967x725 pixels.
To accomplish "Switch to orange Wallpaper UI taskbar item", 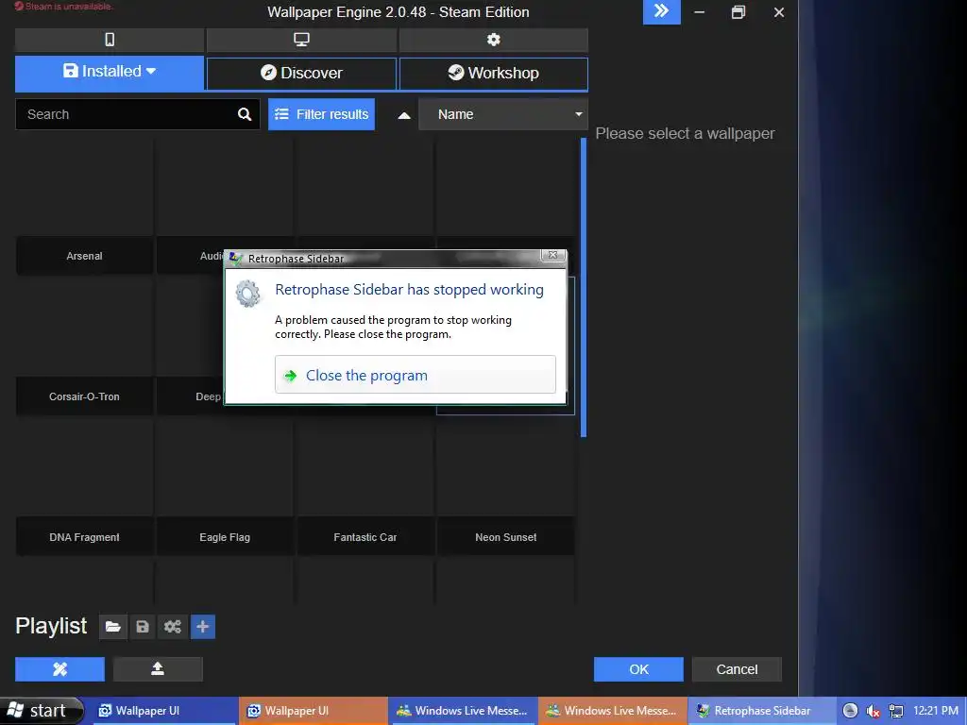I will (314, 711).
